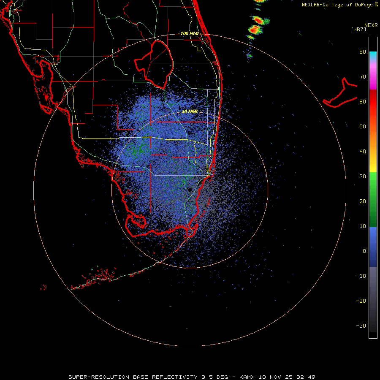The height and width of the screenshot is (380, 380).
Task: Click the 40 value on the dBZ scale
Action: coord(363,152)
